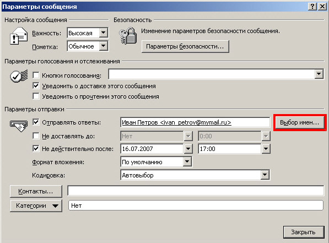This screenshot has height=243, width=329.
Task: Uncheck the 'Не действительно после' checkbox
Action: (x=36, y=149)
